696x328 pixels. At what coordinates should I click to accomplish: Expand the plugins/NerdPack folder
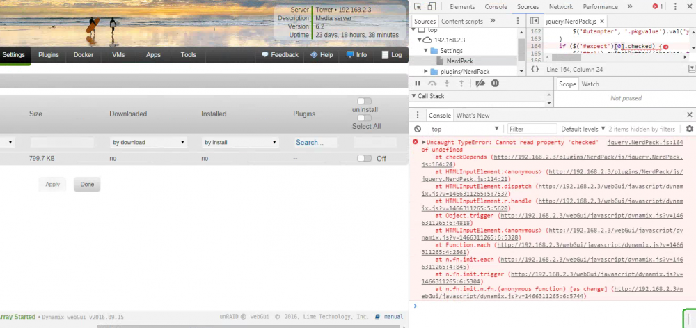point(426,72)
